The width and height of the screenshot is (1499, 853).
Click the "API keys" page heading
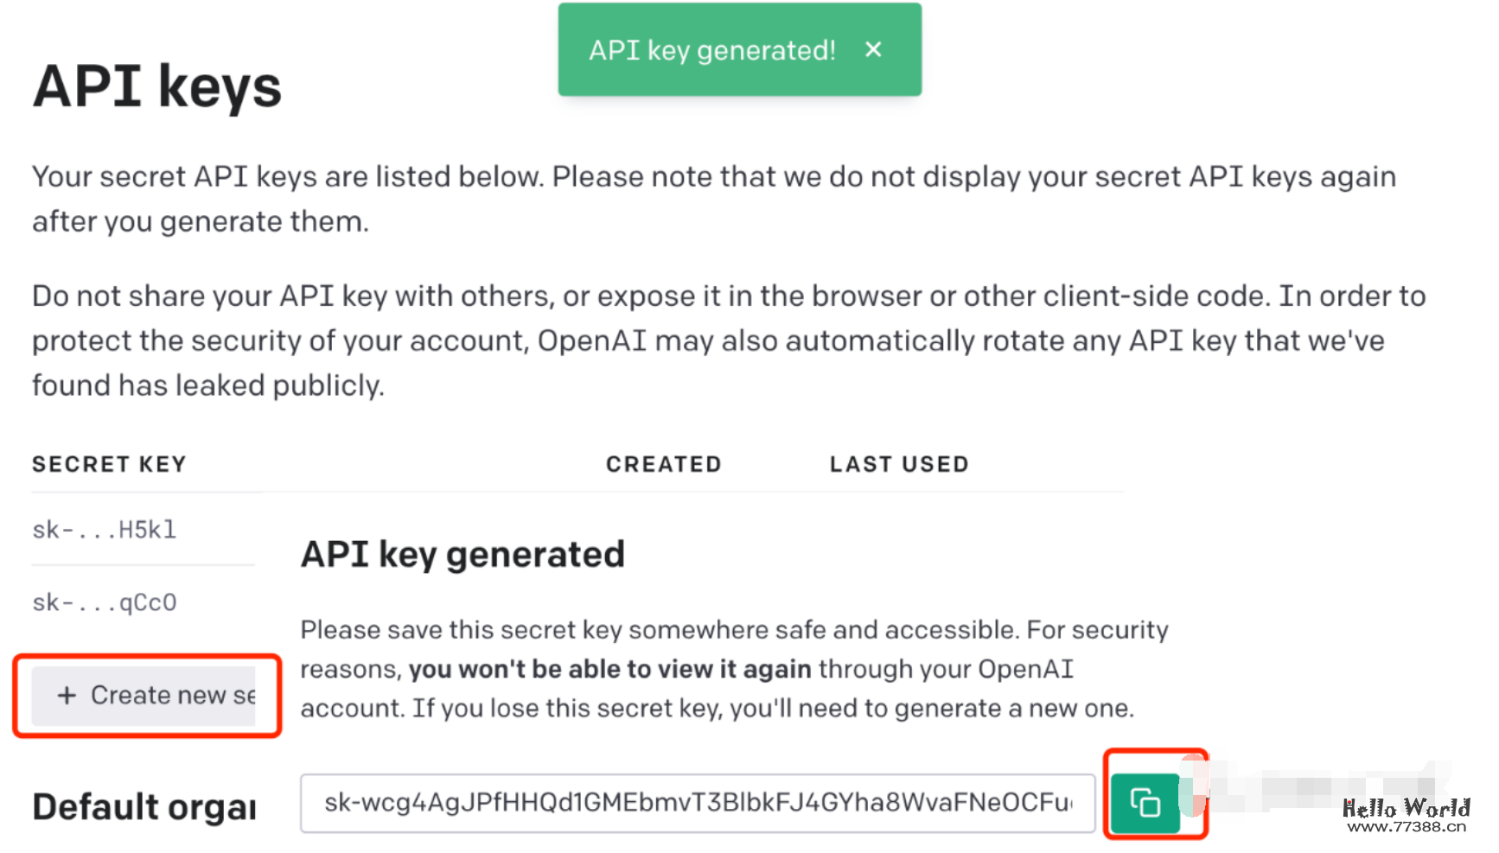[157, 87]
